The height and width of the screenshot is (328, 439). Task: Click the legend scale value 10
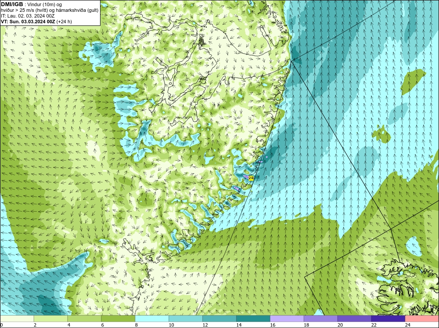tap(171, 325)
